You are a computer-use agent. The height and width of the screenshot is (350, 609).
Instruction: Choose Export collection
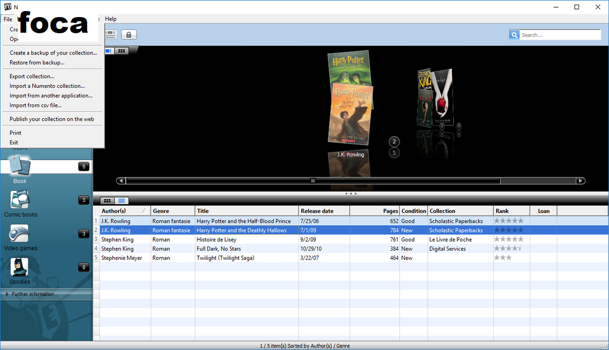(x=32, y=76)
